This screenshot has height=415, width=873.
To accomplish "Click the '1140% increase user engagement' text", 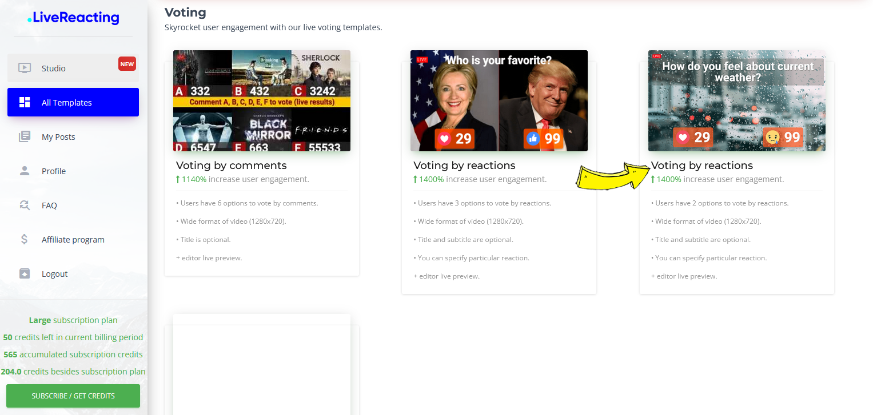I will [x=242, y=179].
